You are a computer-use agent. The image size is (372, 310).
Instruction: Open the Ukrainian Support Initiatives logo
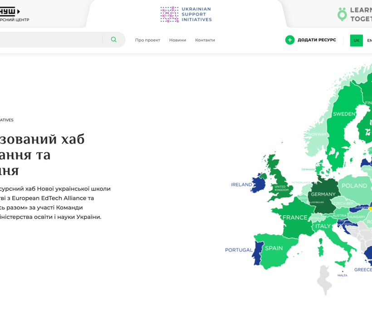click(x=186, y=15)
